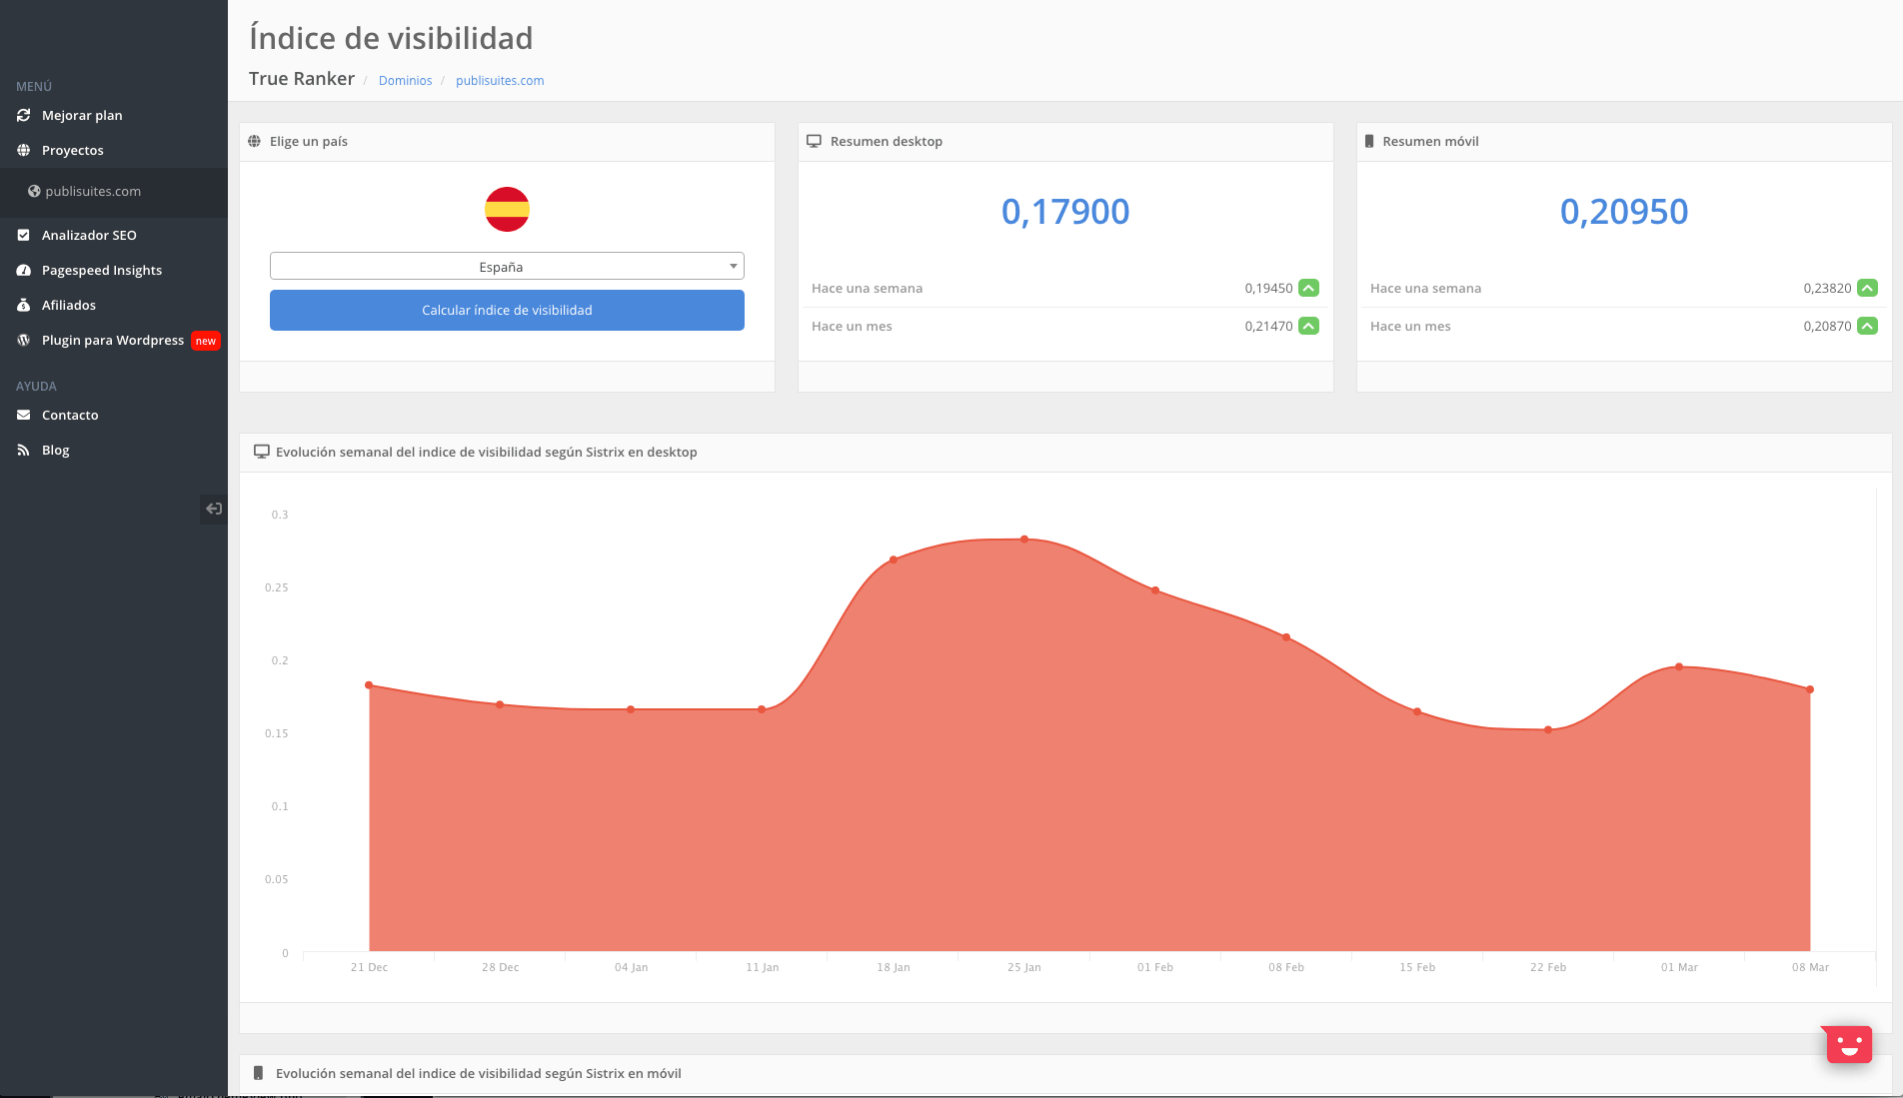Image resolution: width=1903 pixels, height=1098 pixels.
Task: Open the Dominios breadcrumb link
Action: (405, 80)
